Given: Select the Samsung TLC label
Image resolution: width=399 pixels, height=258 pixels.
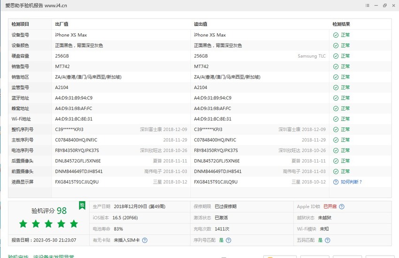Looking at the screenshot, I should [x=312, y=56].
